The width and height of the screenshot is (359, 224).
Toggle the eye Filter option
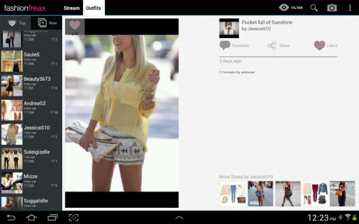pyautogui.click(x=291, y=8)
